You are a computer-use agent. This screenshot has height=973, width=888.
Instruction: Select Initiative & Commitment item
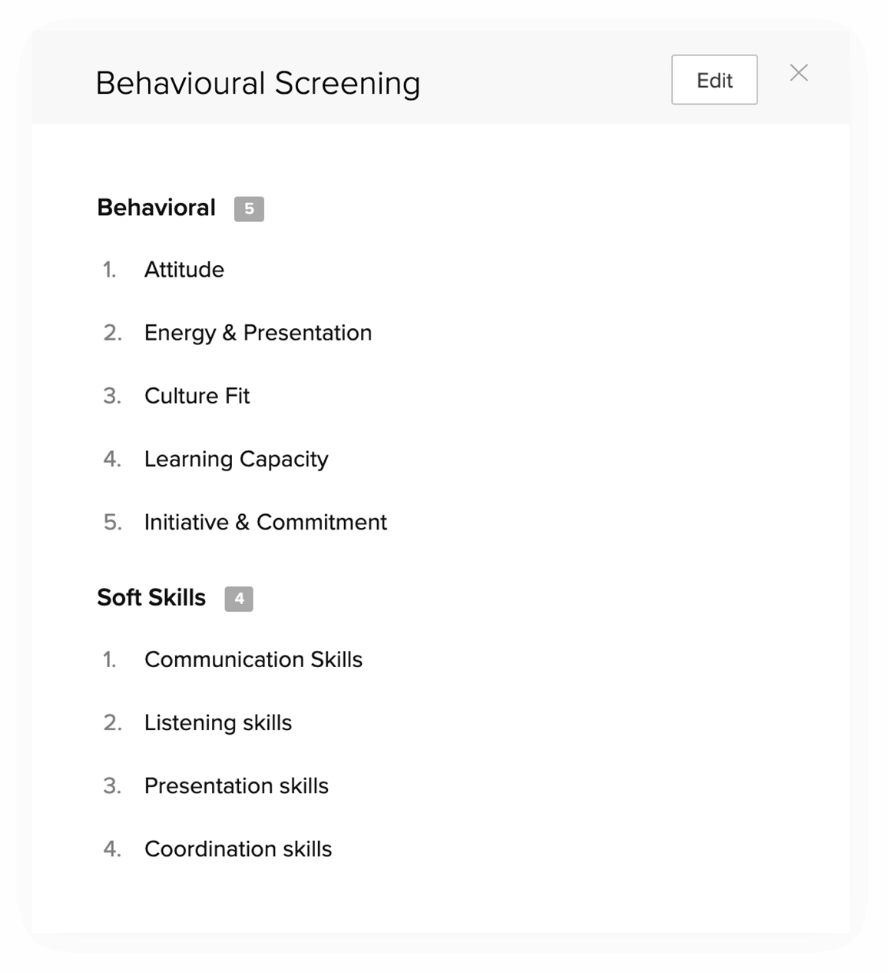coord(266,522)
